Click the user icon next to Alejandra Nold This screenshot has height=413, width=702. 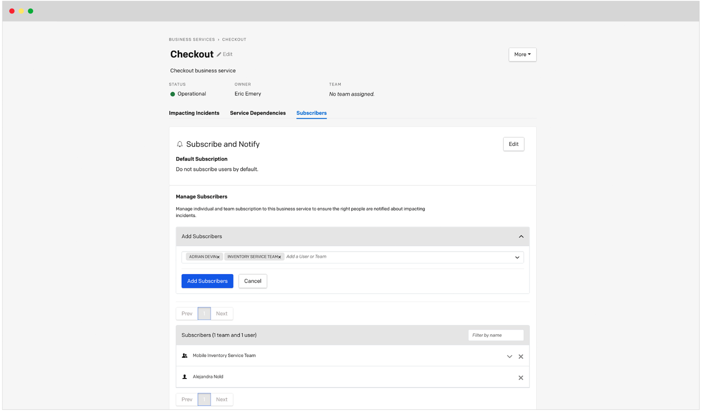tap(185, 377)
